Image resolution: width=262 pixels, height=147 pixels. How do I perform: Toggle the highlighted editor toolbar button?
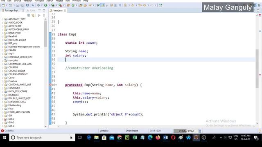coord(103,5)
